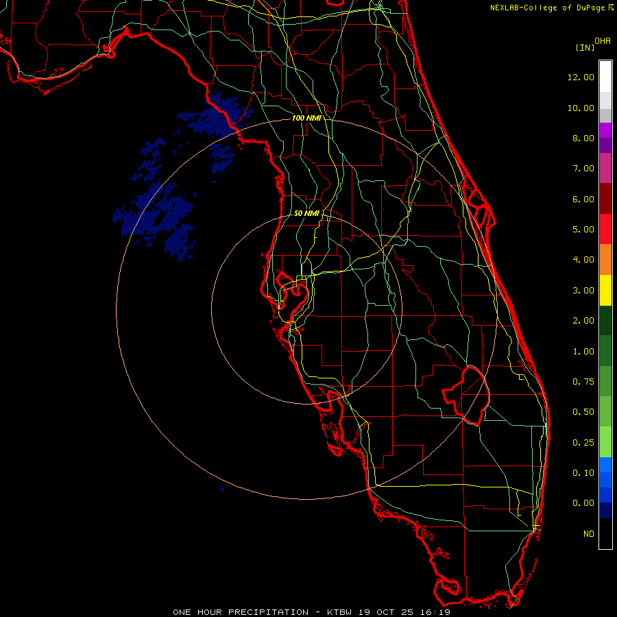Click the 12.00 legend value

click(581, 77)
